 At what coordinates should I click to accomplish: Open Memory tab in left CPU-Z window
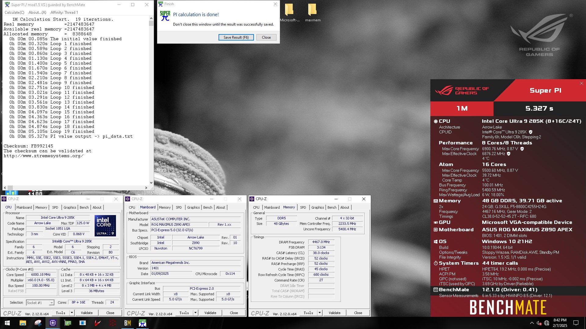click(41, 207)
